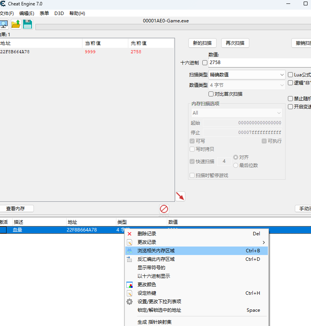The height and width of the screenshot is (326, 311).
Task: Select the 最后位数 radio button
Action: (x=235, y=166)
